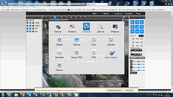This screenshot has width=173, height=97.
Task: Open the Устройство menu
Action: coord(118,13)
